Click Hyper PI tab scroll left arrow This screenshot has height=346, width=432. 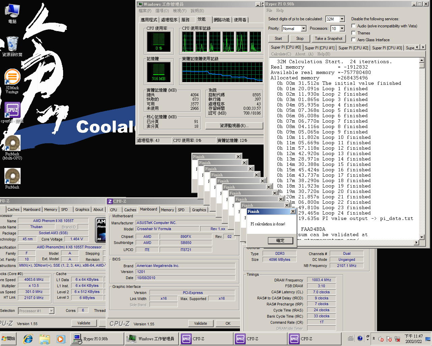click(x=417, y=47)
